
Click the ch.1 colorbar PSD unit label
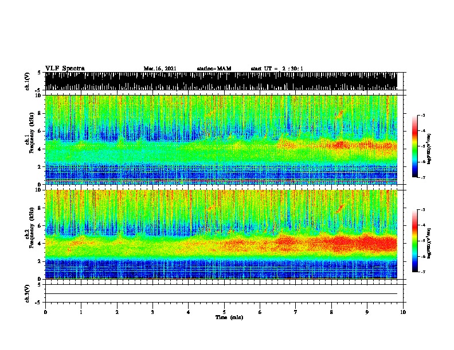click(429, 149)
